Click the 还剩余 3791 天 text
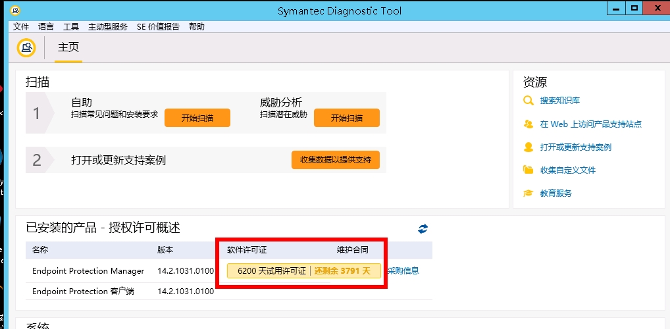The height and width of the screenshot is (329, 670). click(342, 271)
